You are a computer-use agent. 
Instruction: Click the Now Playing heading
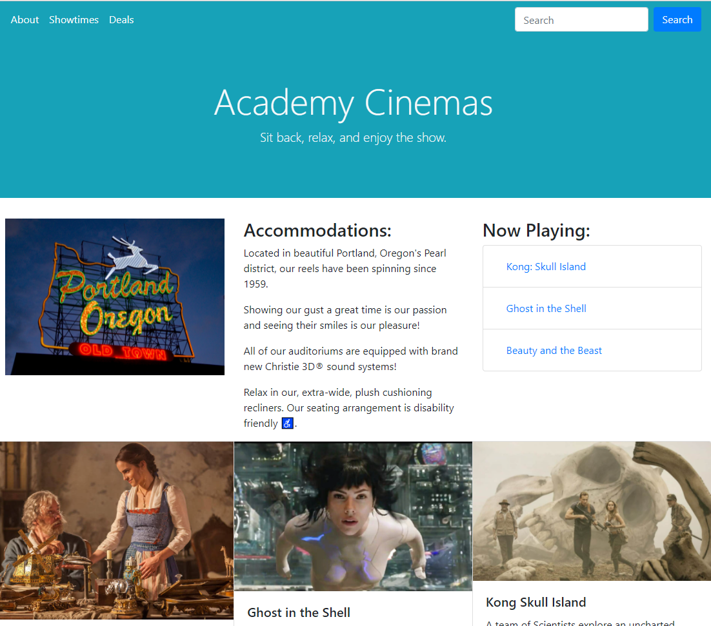pyautogui.click(x=536, y=230)
